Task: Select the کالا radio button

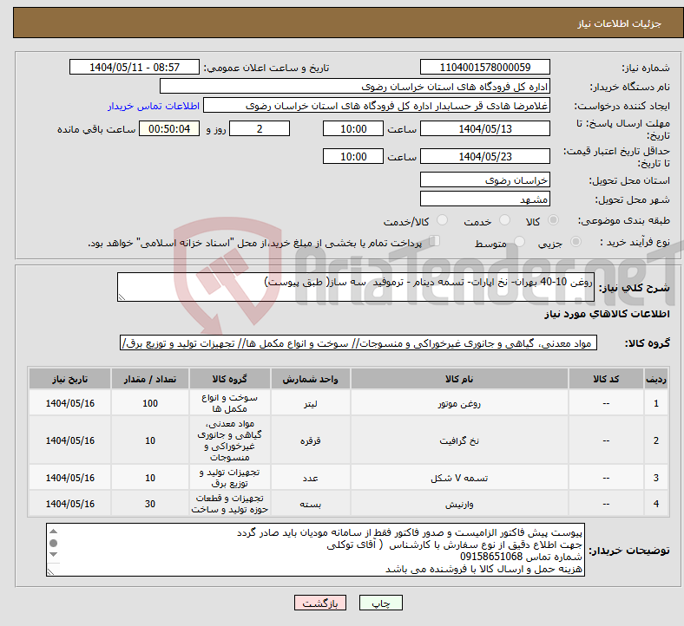Action: 553,220
